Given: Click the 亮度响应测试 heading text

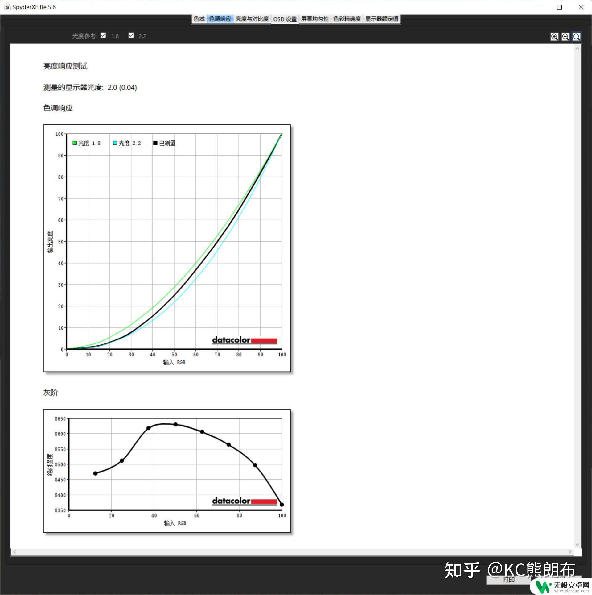Looking at the screenshot, I should [x=65, y=66].
